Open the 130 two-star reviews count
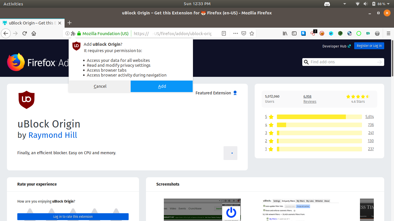This screenshot has height=221, width=394. [x=371, y=141]
